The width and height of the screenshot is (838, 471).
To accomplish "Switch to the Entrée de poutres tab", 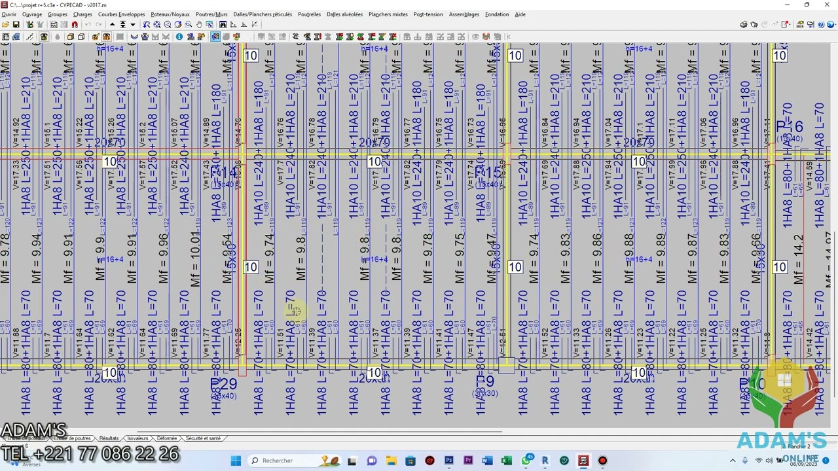I will point(73,438).
